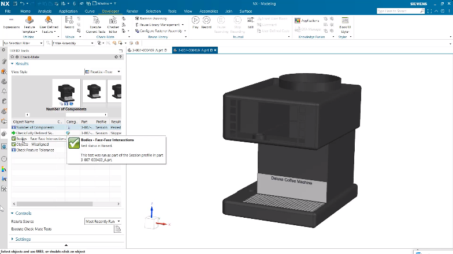Click the Number of Components thumbnail

(x=66, y=92)
